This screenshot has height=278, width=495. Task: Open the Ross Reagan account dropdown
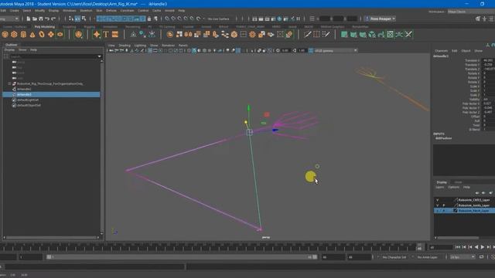tap(380, 19)
